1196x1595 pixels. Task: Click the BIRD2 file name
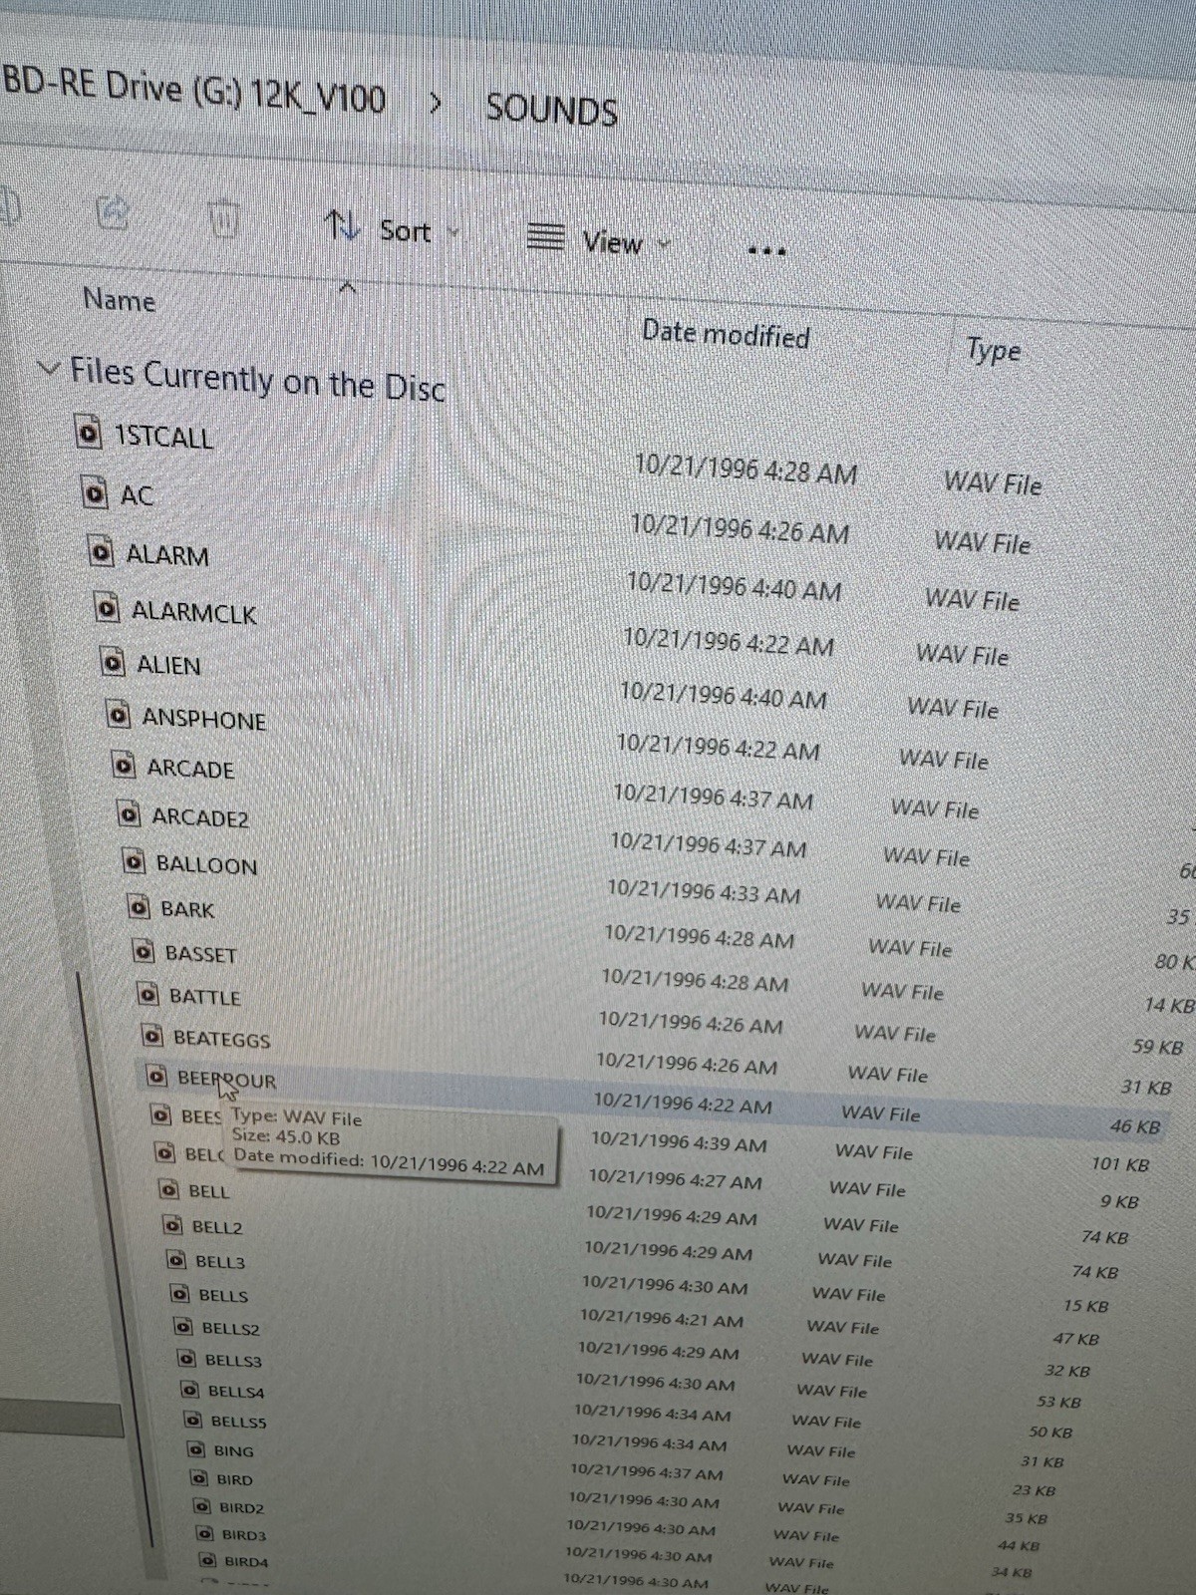[242, 1507]
